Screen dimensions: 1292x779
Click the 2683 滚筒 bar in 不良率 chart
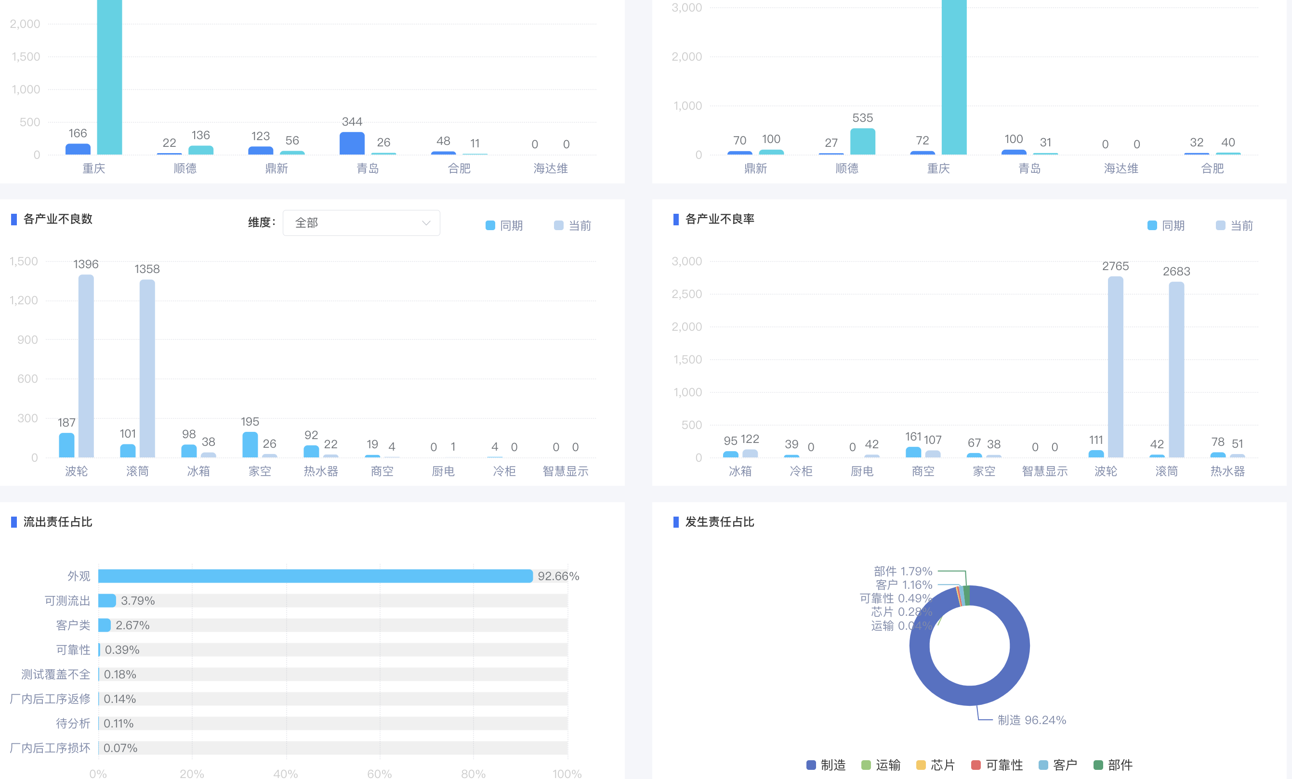coord(1176,370)
